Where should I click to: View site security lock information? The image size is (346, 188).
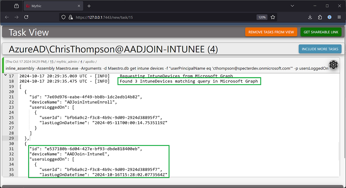click(70, 17)
